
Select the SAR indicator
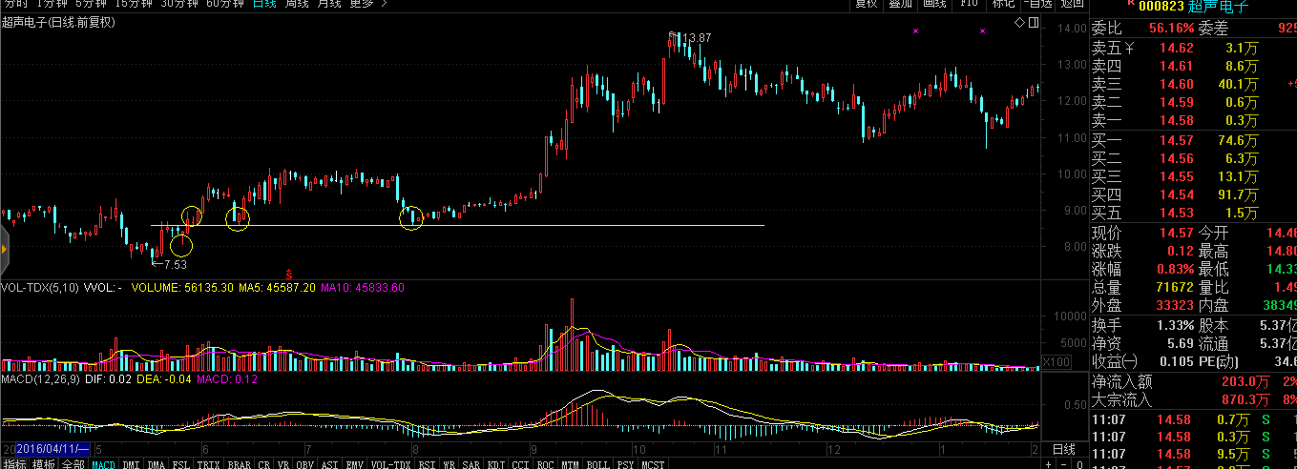(471, 464)
